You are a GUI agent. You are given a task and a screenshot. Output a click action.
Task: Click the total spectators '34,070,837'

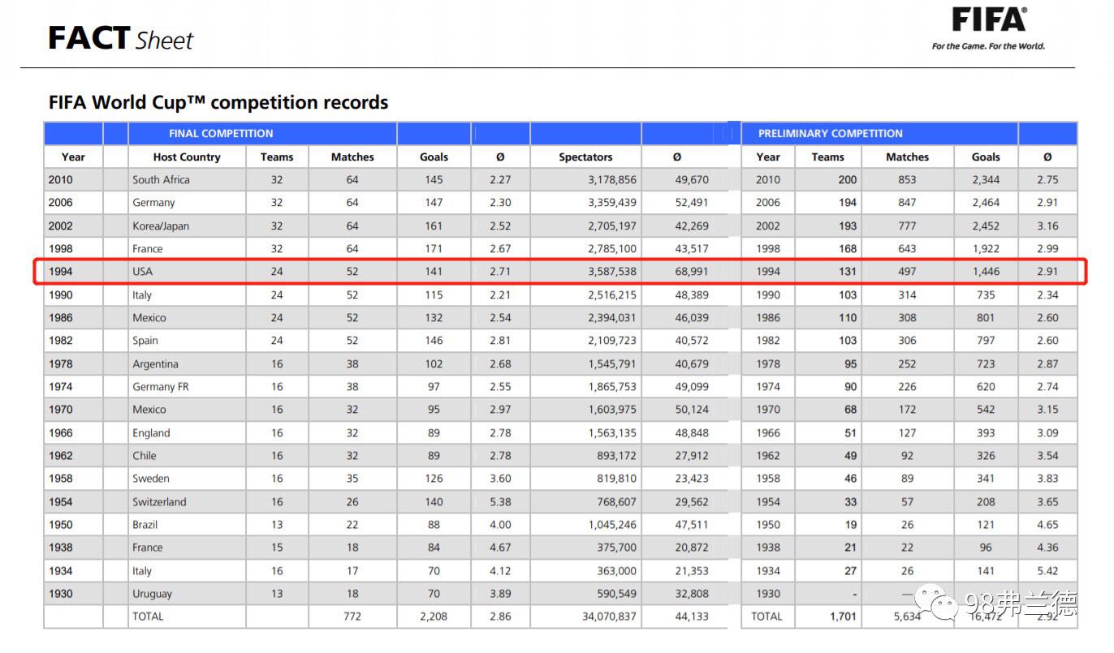click(609, 616)
